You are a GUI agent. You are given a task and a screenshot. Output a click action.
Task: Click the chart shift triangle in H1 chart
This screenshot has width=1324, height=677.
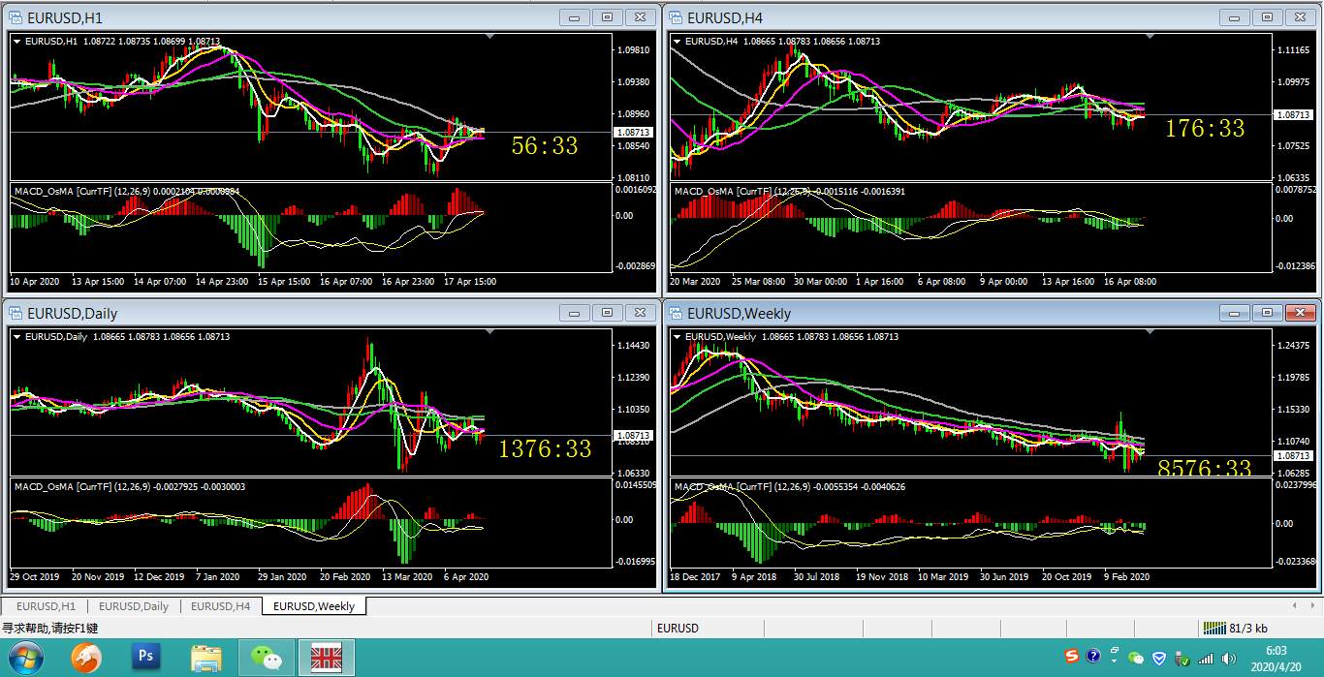490,37
